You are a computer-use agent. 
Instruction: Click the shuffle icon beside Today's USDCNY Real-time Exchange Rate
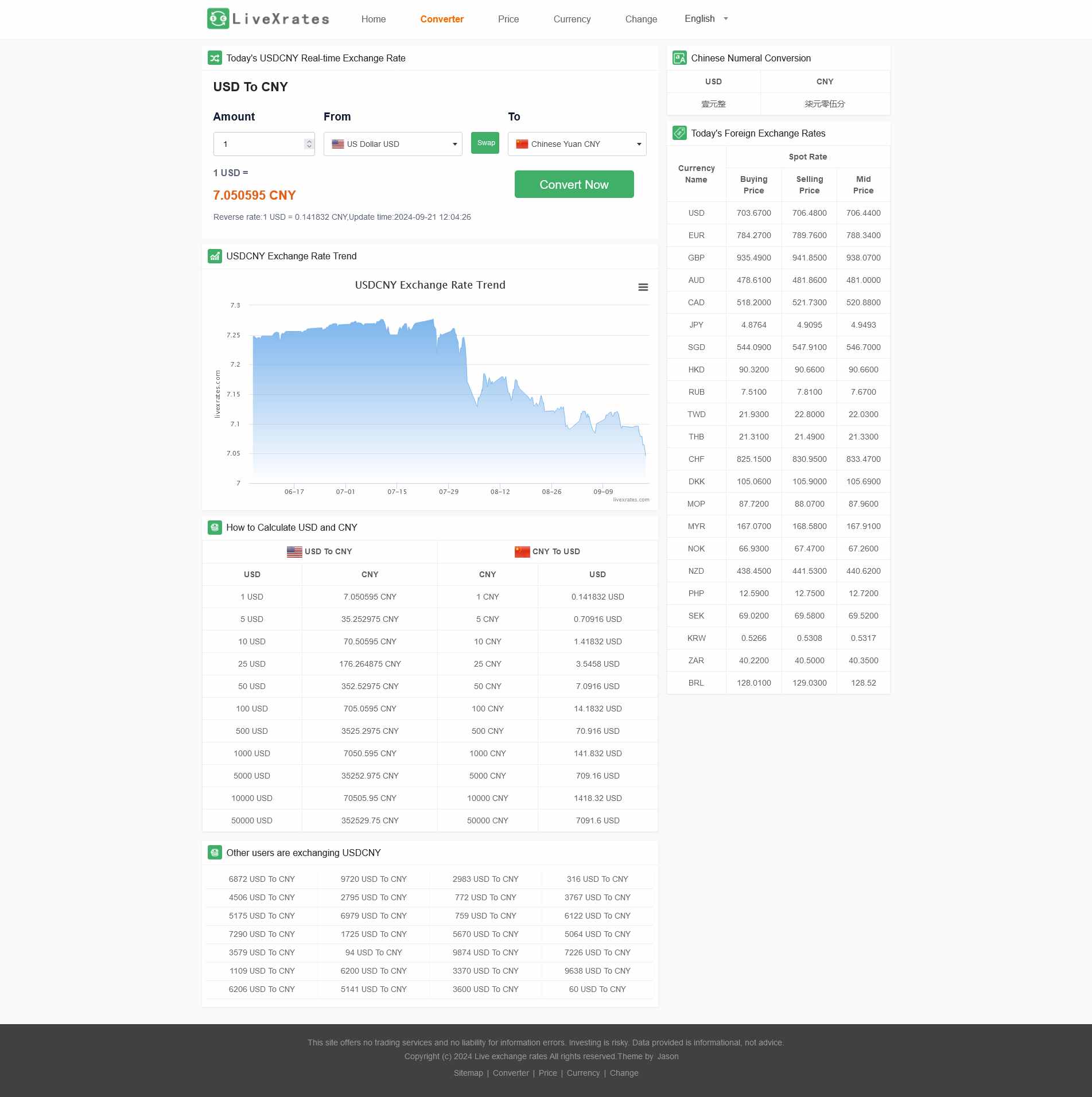215,58
